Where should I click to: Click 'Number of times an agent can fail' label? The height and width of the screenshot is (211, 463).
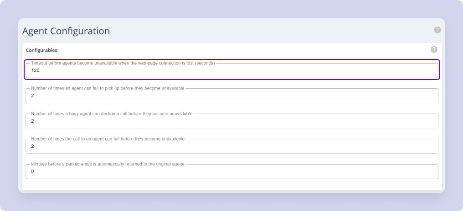coord(108,88)
